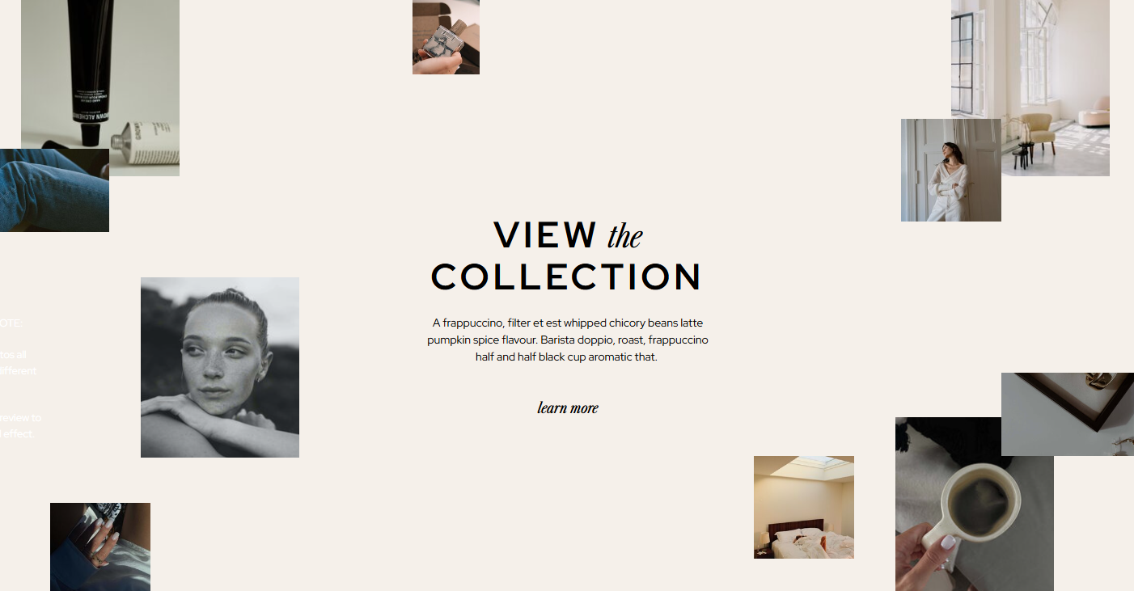Click the partial white 'review to' text

pos(21,418)
